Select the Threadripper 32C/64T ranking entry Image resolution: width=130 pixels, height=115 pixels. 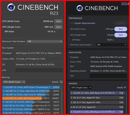31,87
